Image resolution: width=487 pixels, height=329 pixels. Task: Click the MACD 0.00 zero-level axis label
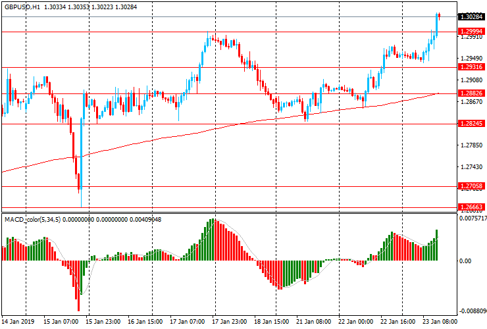click(467, 261)
